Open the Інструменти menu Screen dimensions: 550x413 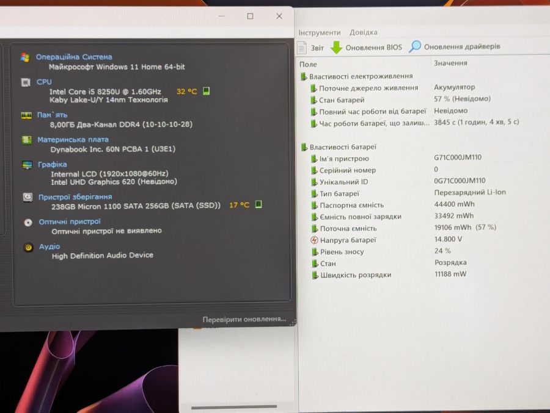(x=320, y=32)
